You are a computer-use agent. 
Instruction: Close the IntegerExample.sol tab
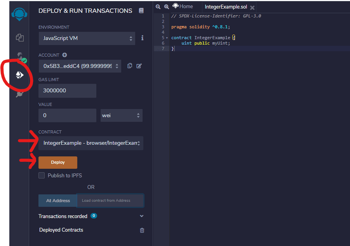252,8
